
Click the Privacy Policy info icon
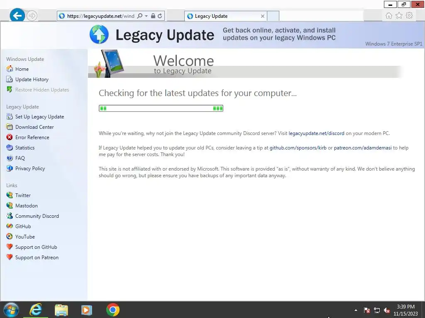pos(10,168)
